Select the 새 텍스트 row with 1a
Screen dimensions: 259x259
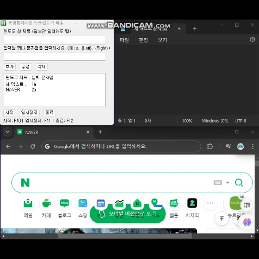54,84
